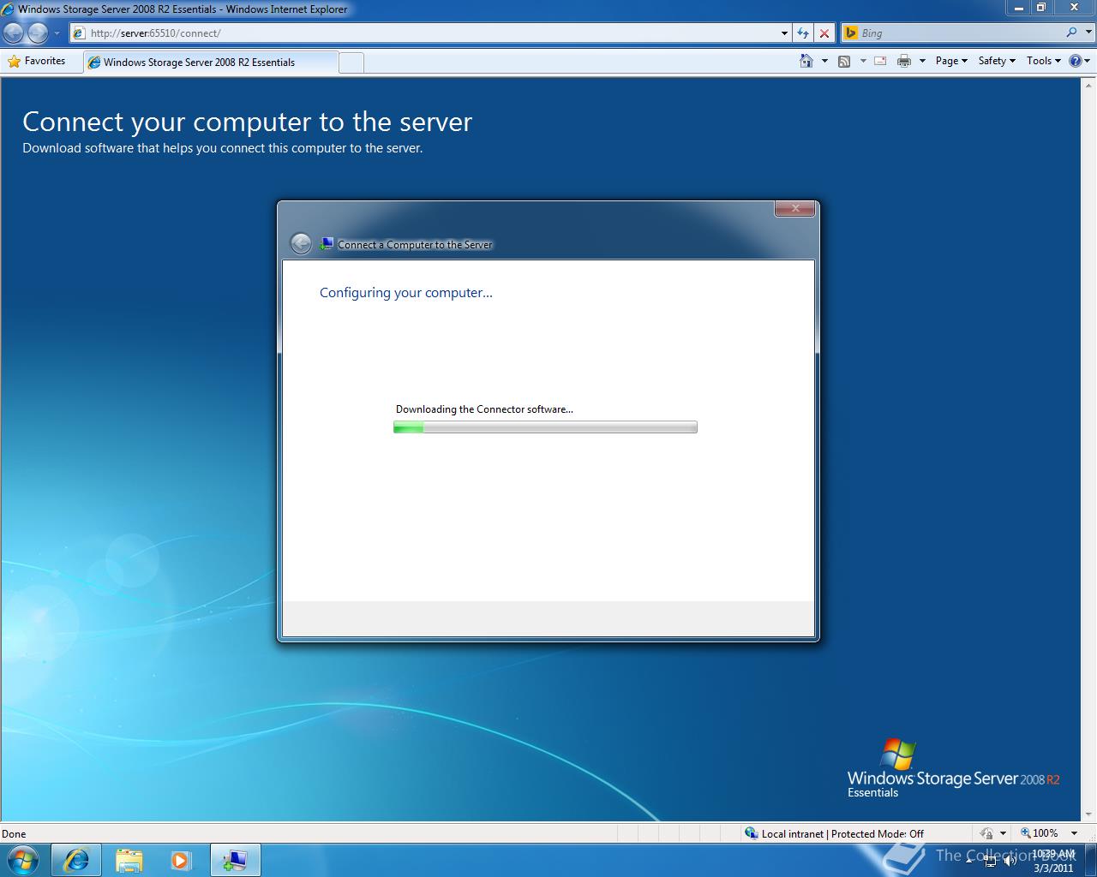
Task: Open a new blank tab
Action: pyautogui.click(x=351, y=63)
